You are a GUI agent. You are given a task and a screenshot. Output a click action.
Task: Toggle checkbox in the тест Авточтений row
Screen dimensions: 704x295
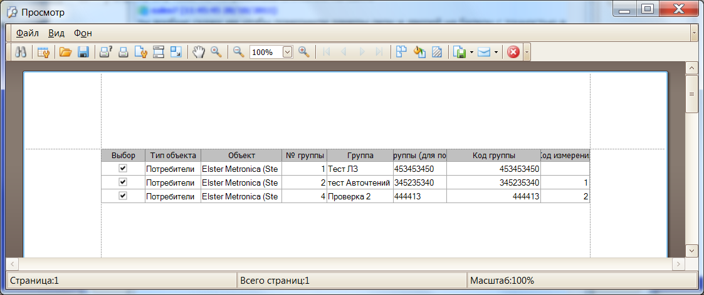(x=123, y=182)
